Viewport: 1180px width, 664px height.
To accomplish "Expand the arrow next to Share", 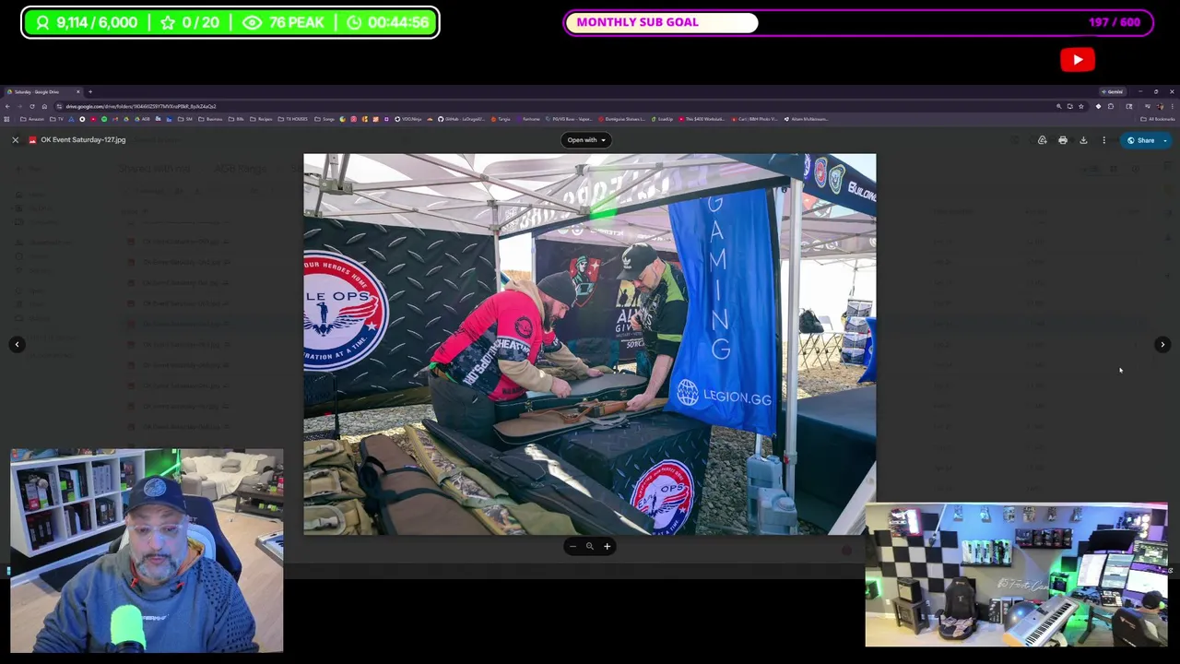I will pos(1165,140).
